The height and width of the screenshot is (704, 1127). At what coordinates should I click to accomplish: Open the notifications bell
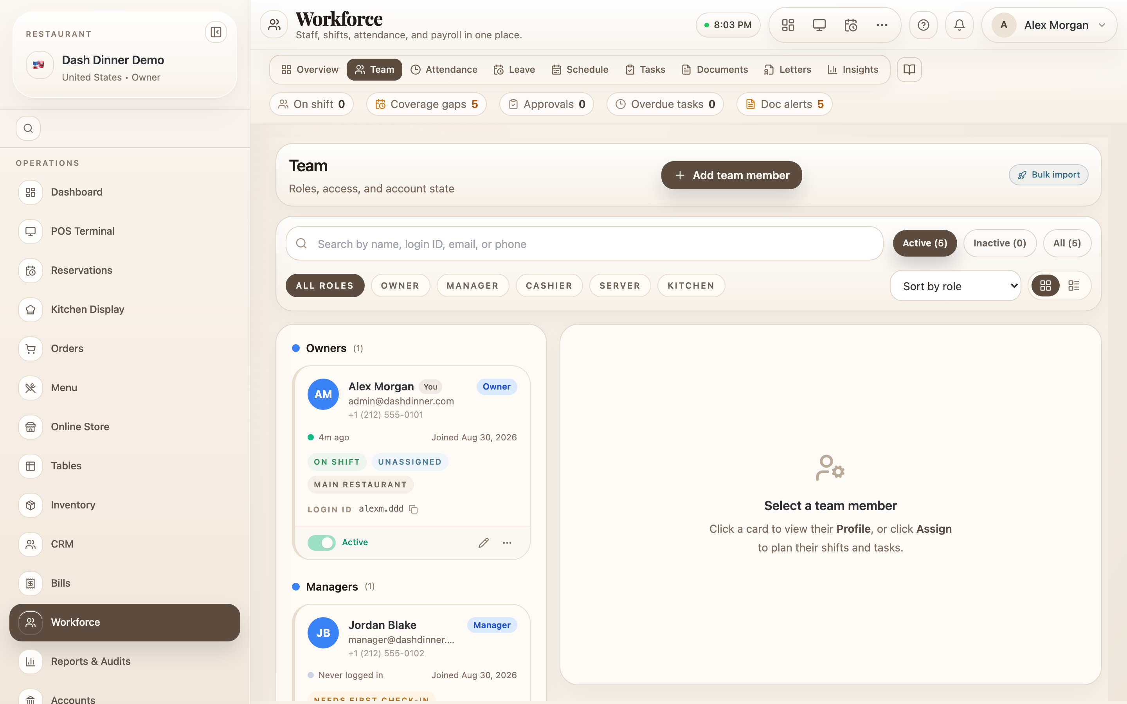960,25
